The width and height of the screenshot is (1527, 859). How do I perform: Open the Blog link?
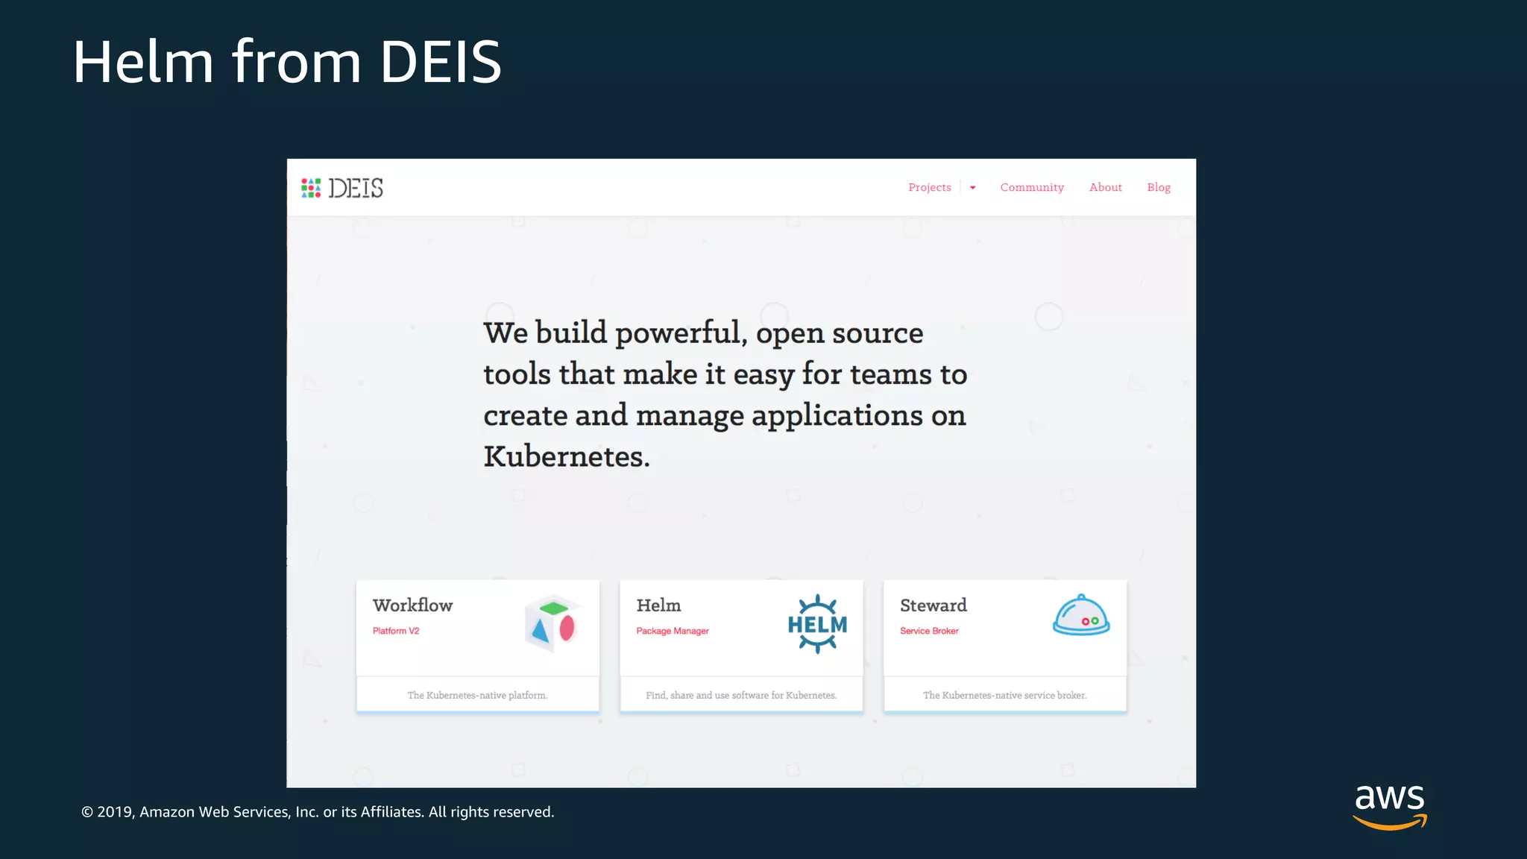coord(1158,187)
